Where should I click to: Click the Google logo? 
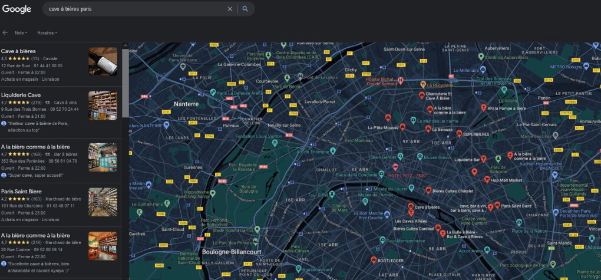(x=16, y=9)
